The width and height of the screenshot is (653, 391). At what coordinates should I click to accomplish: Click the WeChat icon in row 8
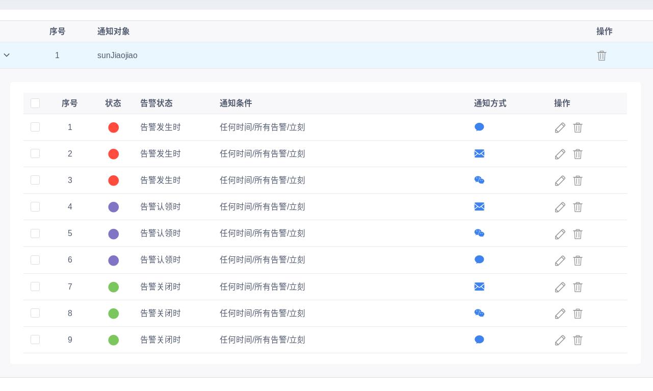coord(479,313)
